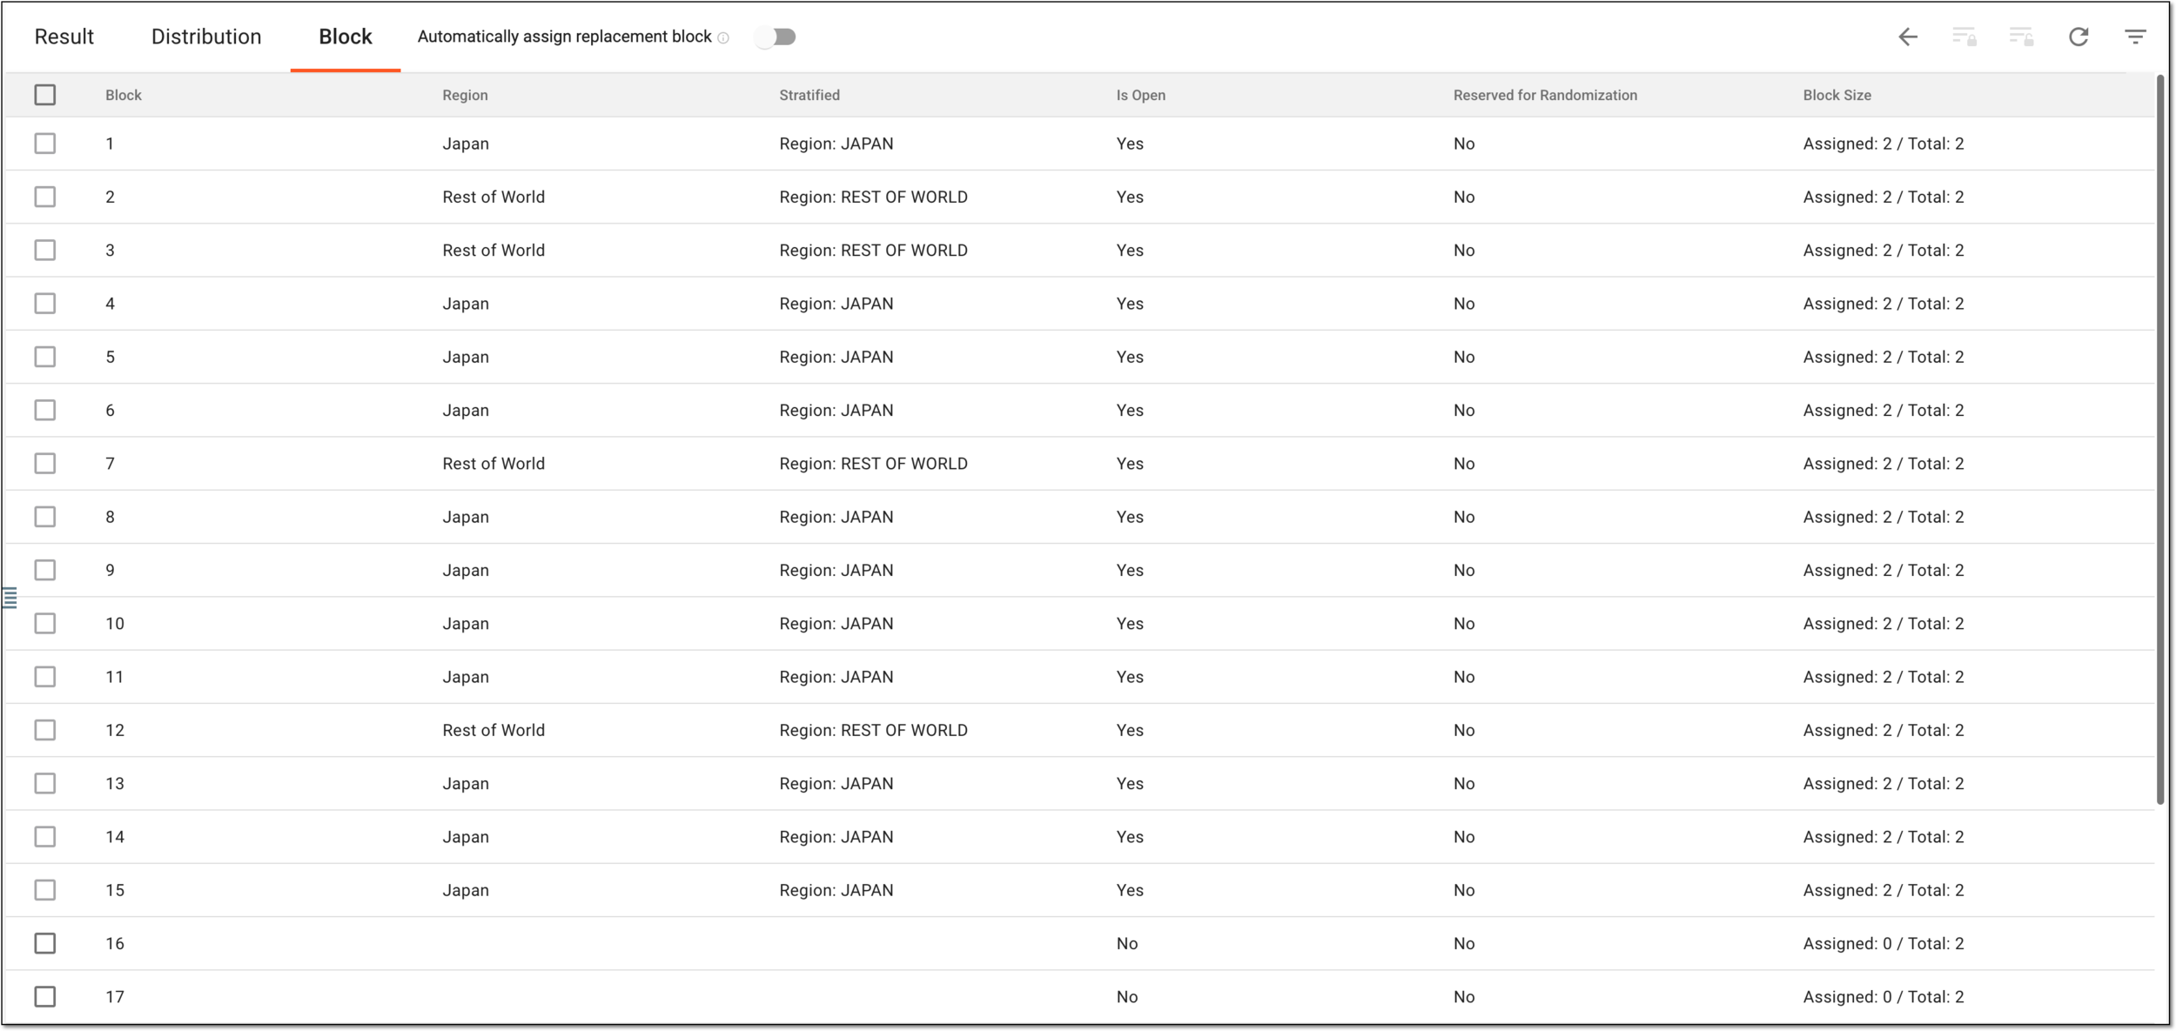Toggle Automatically assign replacement block switch
The height and width of the screenshot is (1031, 2176).
(x=776, y=37)
